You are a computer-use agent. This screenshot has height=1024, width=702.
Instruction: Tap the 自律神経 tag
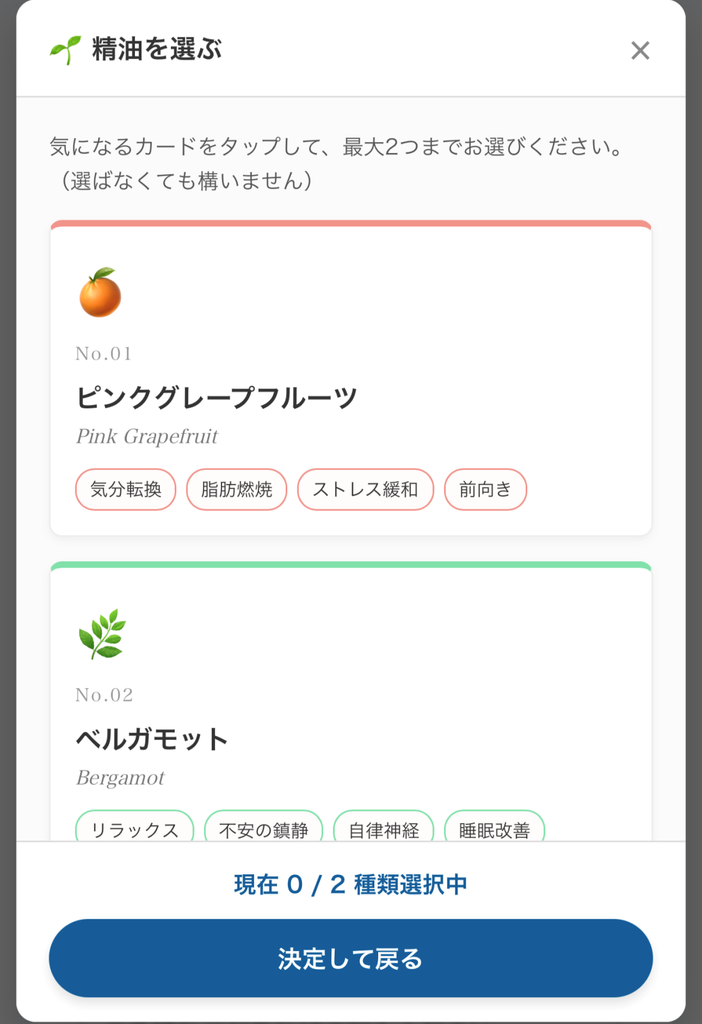click(383, 829)
